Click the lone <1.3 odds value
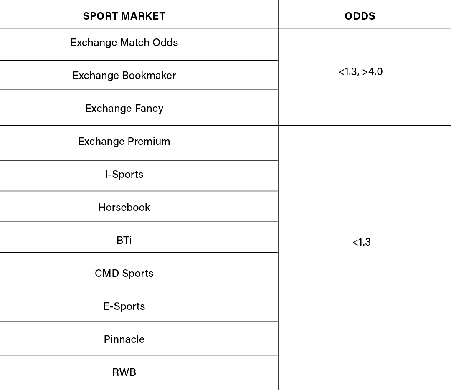451x390 pixels. [x=361, y=242]
